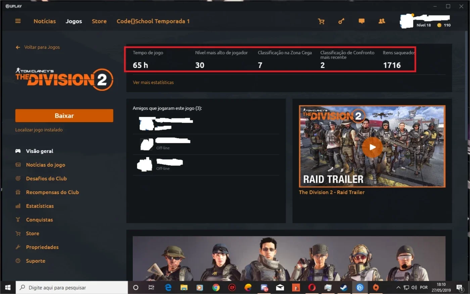Click the Nível 18 profile label
The image size is (470, 294).
pyautogui.click(x=424, y=25)
